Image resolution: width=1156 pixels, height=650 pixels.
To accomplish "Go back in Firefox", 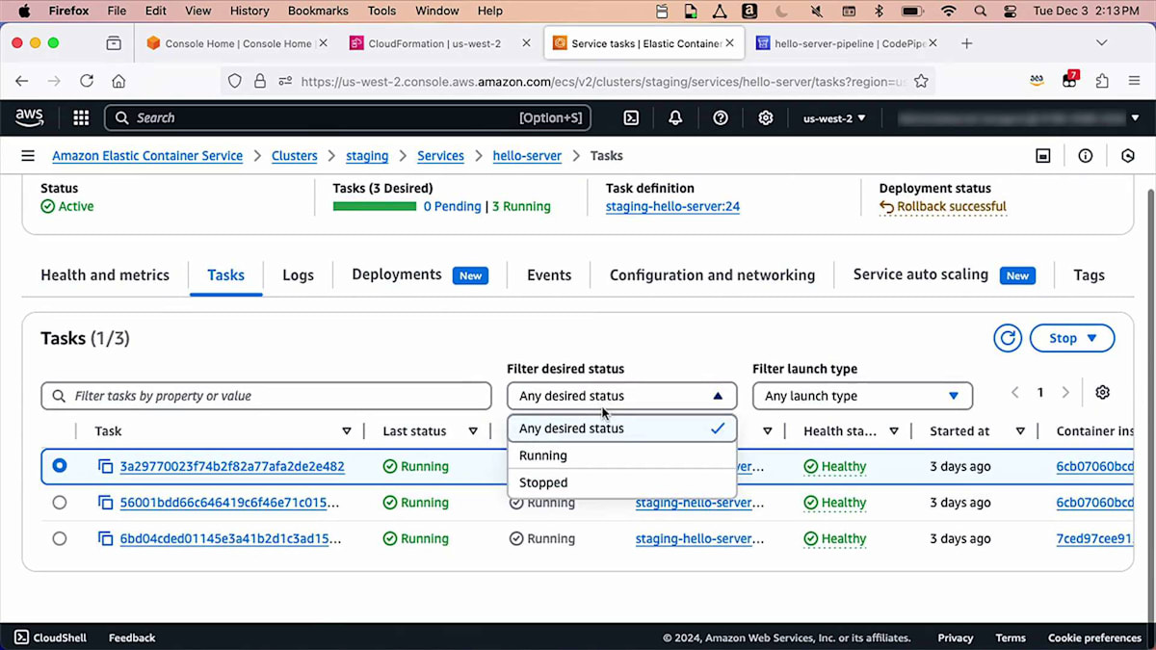I will [22, 82].
